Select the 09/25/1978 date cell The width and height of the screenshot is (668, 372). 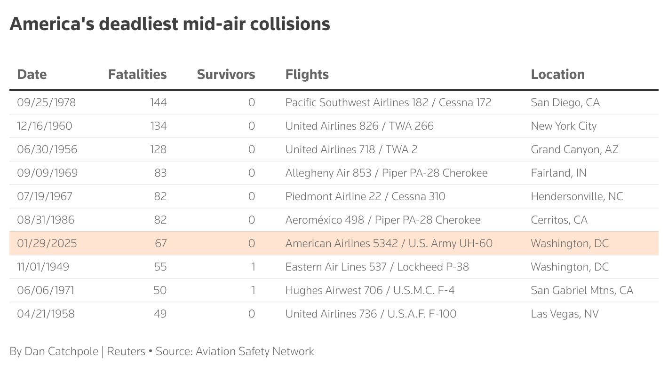(x=46, y=102)
